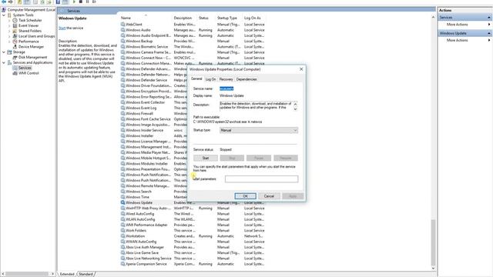Click the Back arrow in the toolbar

4,2
